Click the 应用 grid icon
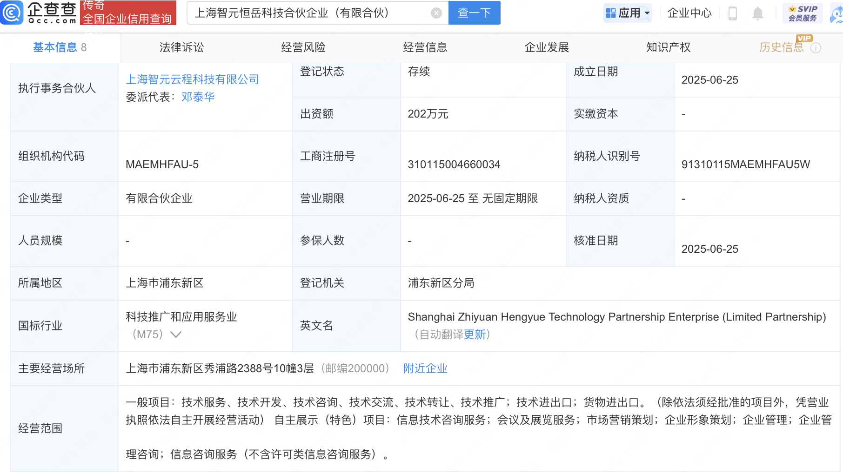 [x=610, y=13]
